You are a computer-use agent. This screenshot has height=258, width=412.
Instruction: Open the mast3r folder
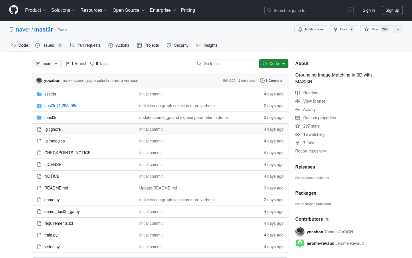click(50, 118)
